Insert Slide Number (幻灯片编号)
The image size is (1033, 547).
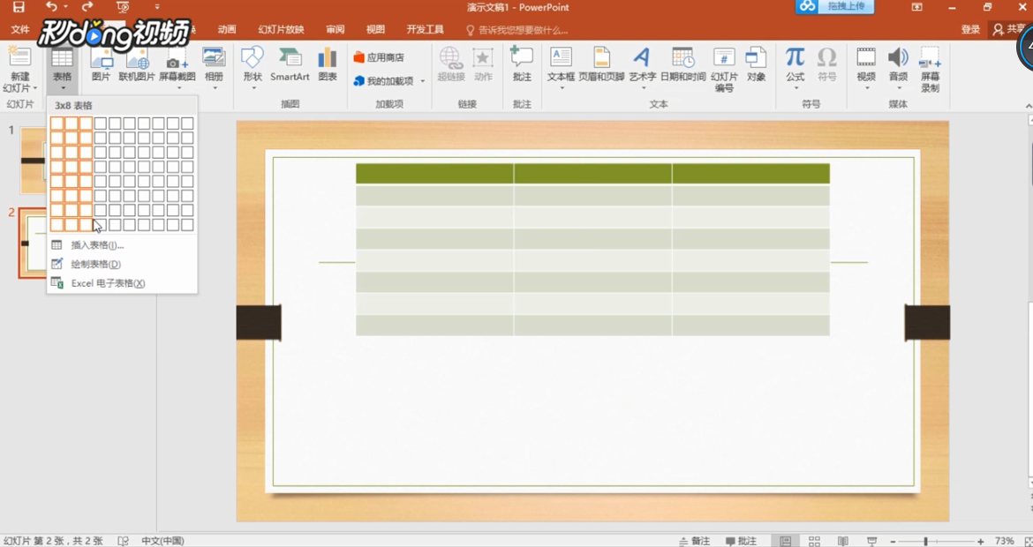click(724, 69)
